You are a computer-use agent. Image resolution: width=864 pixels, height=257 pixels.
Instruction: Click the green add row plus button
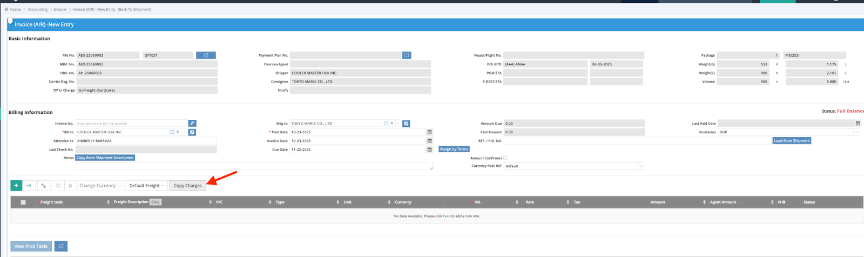pos(16,186)
